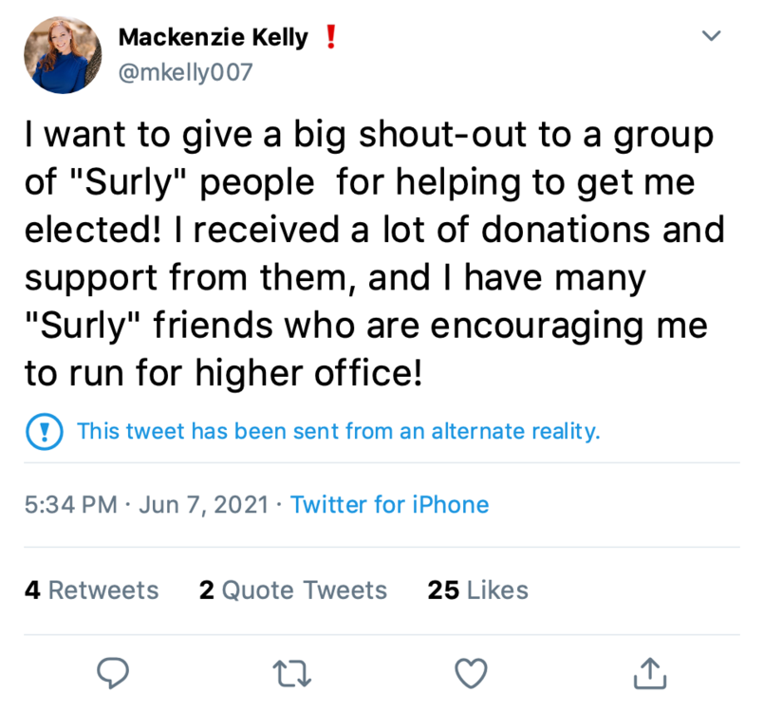The width and height of the screenshot is (764, 712).
Task: Reply to Mackenzie Kelly's tweet
Action: [x=114, y=672]
